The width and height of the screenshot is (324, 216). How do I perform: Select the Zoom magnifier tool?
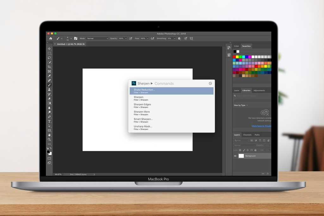pos(49,139)
